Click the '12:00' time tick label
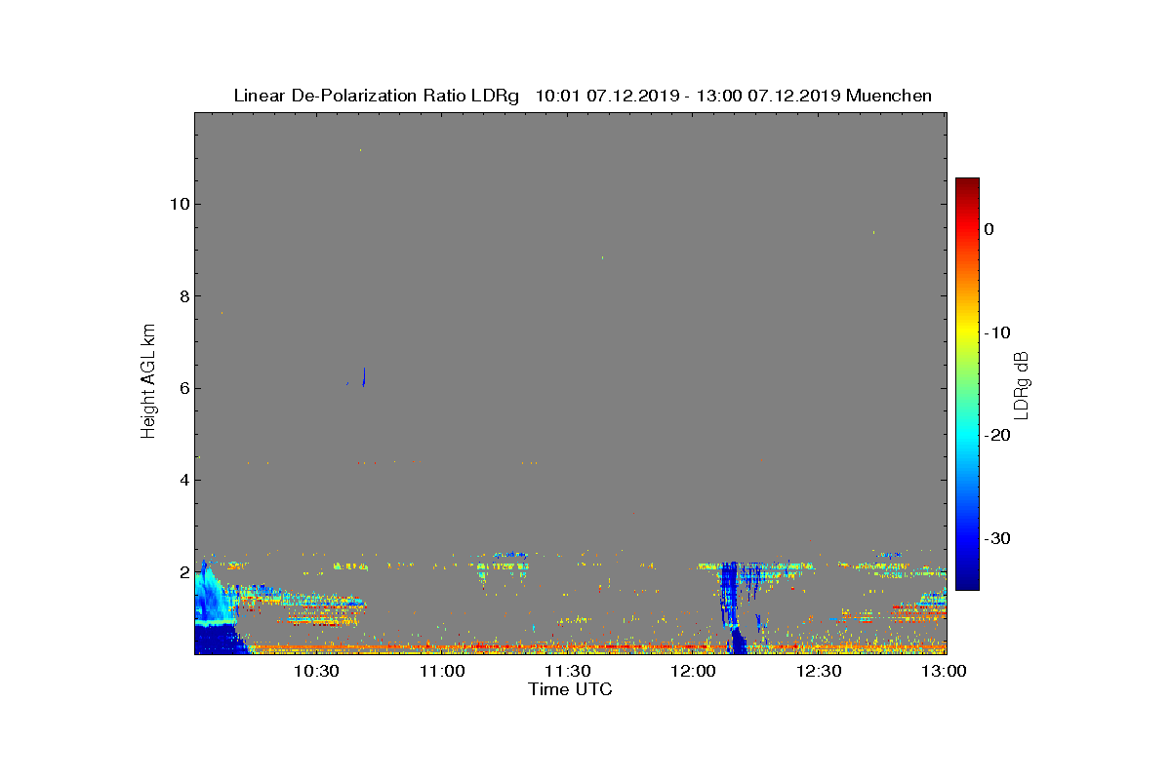The height and width of the screenshot is (780, 1171). pos(693,671)
